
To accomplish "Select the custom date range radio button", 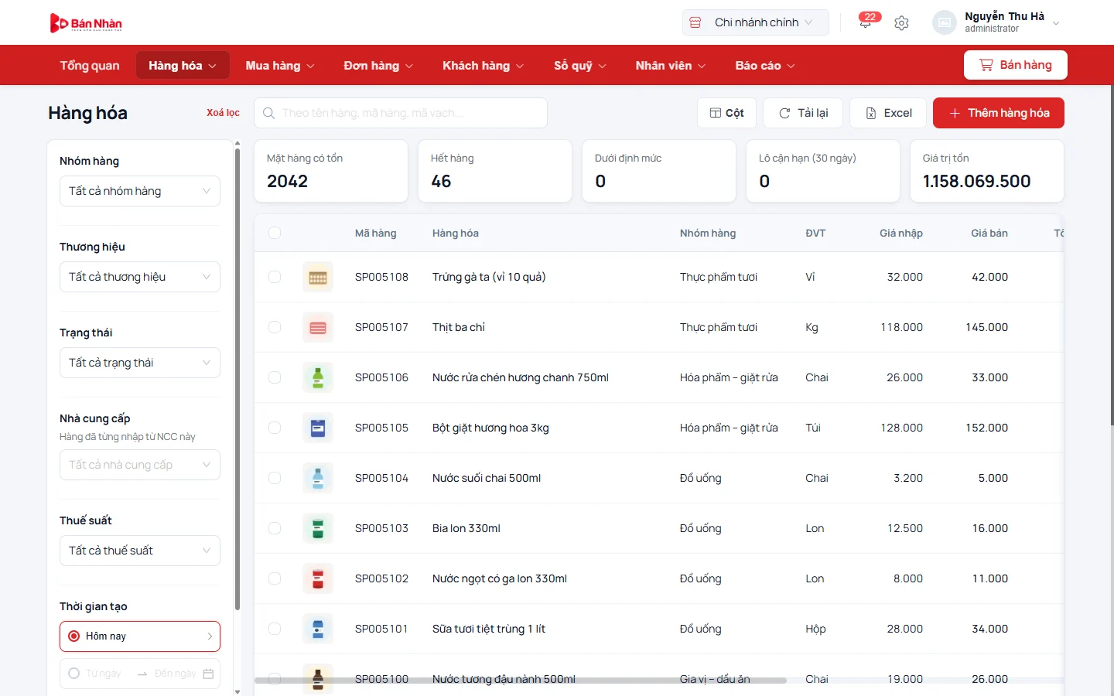I will tap(74, 674).
